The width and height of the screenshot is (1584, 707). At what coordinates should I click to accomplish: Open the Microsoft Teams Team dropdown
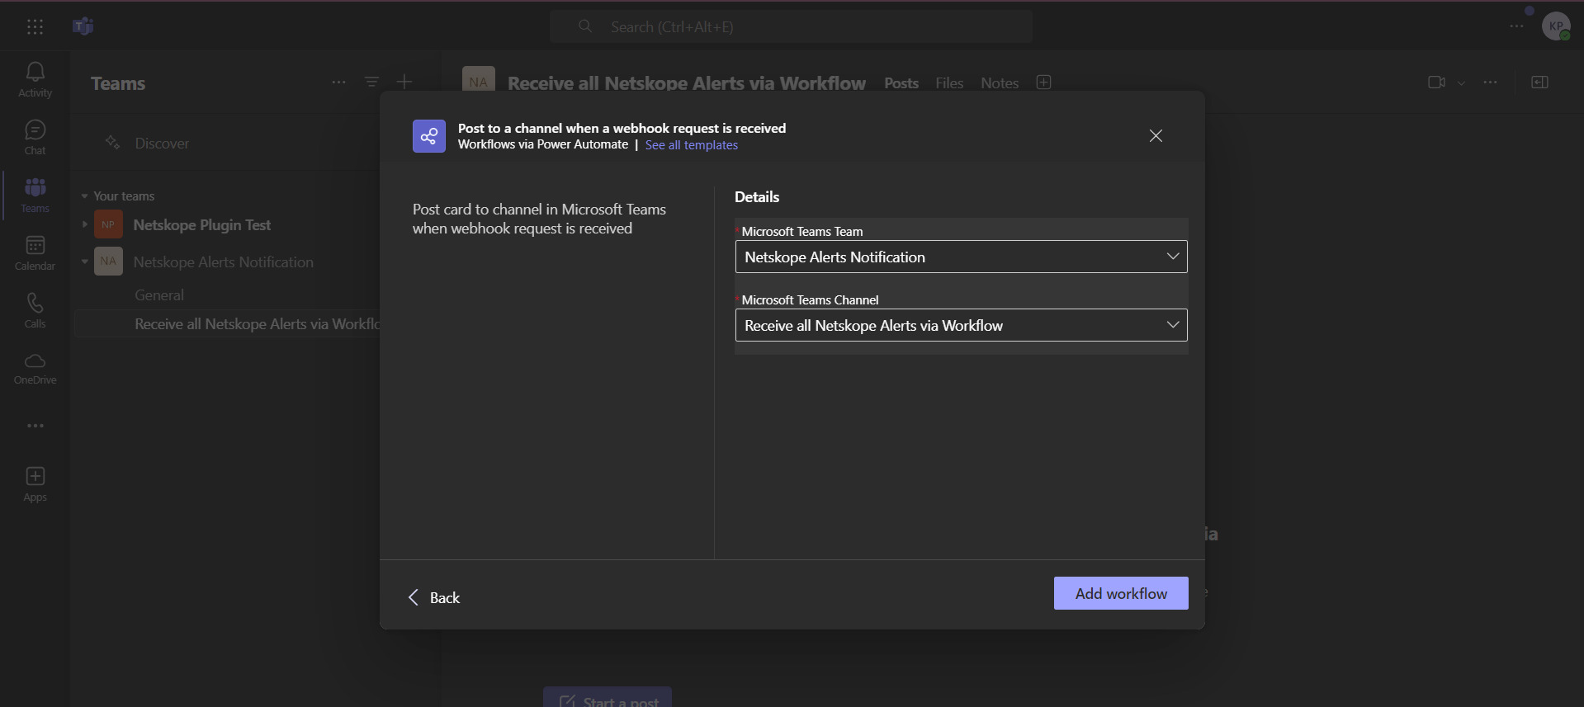click(x=961, y=257)
